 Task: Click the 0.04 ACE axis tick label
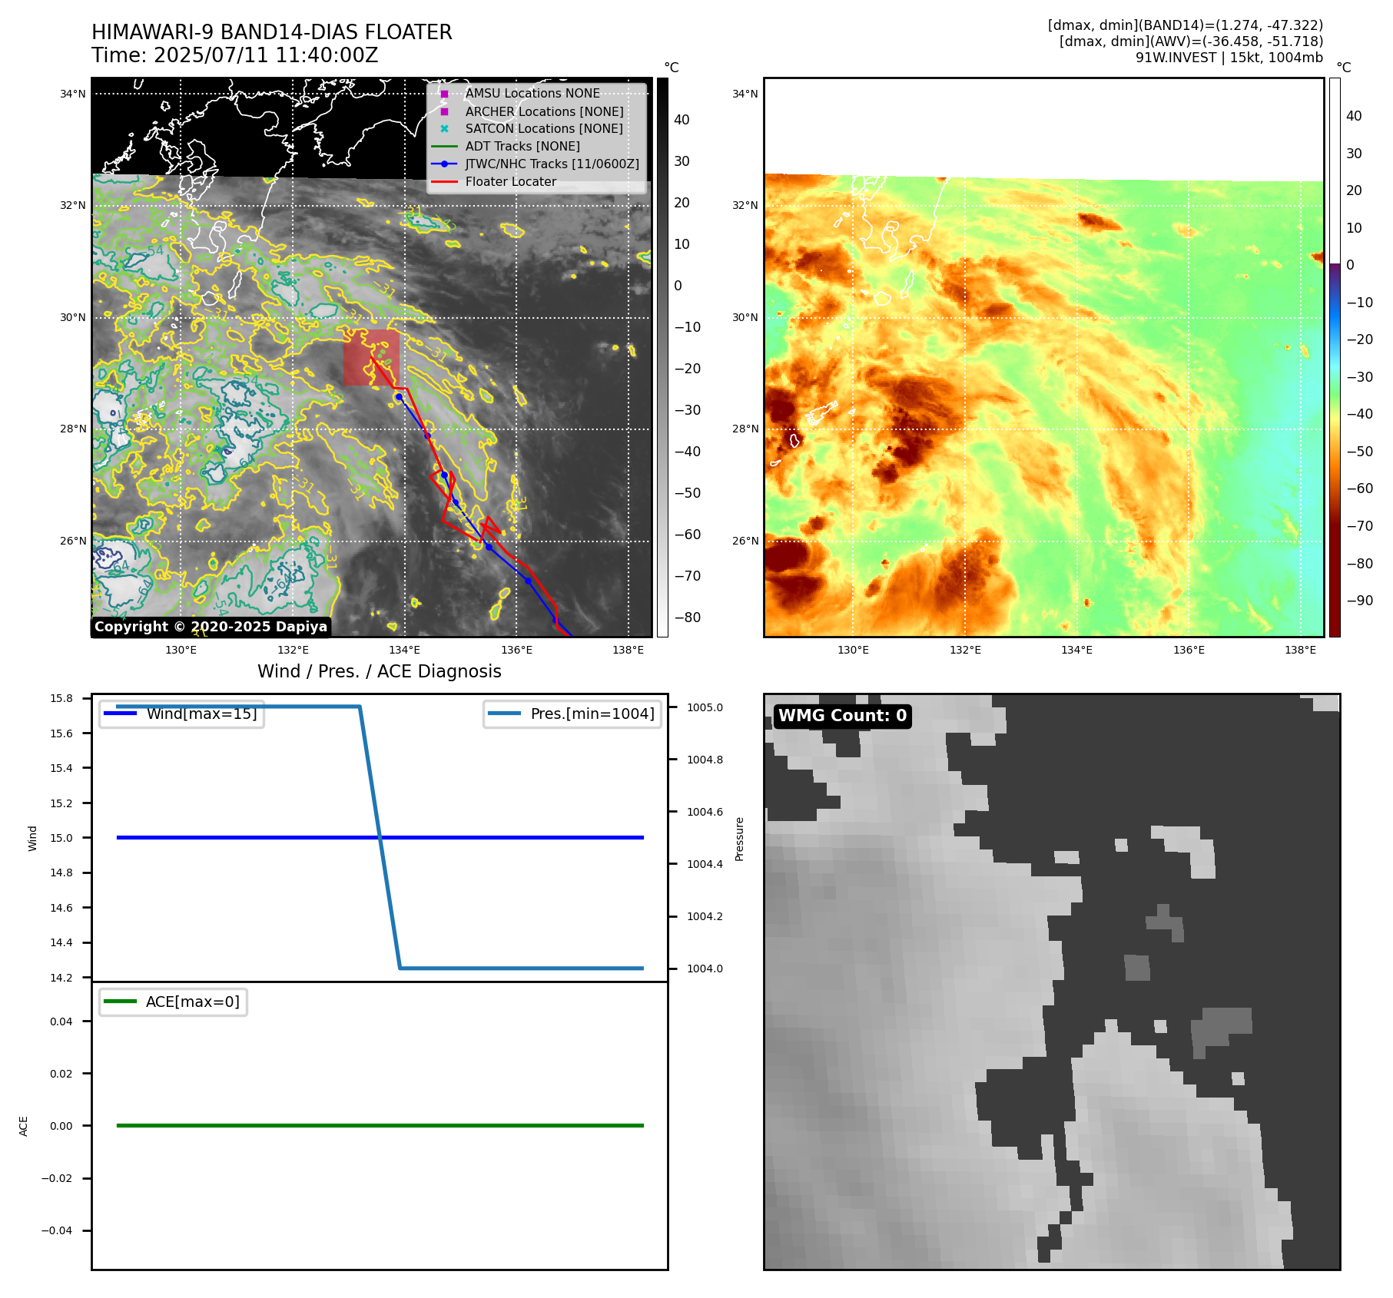[61, 1022]
